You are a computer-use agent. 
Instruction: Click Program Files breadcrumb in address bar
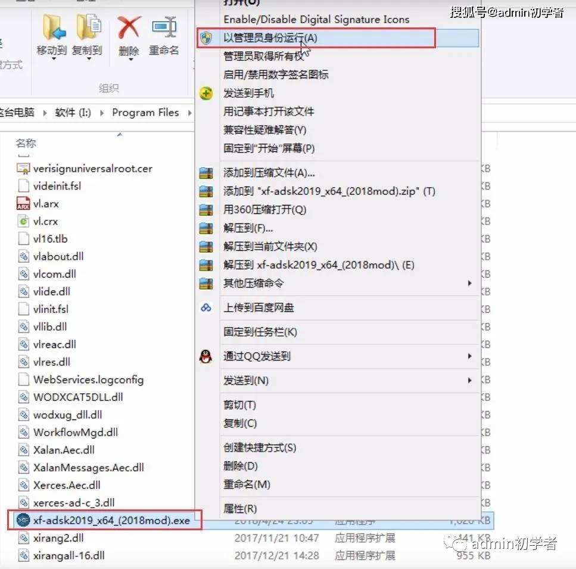click(145, 113)
